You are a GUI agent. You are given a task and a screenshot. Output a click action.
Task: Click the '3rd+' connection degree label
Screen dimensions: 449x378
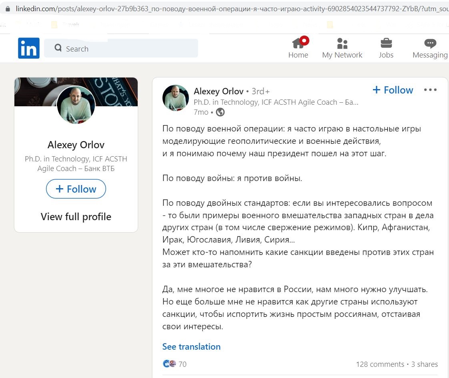point(261,91)
